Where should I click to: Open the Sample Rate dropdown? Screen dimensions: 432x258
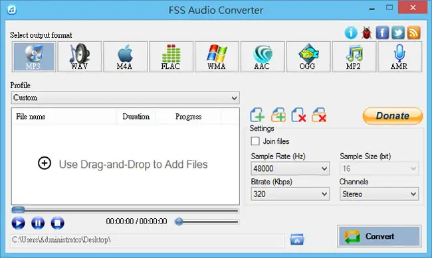(290, 168)
